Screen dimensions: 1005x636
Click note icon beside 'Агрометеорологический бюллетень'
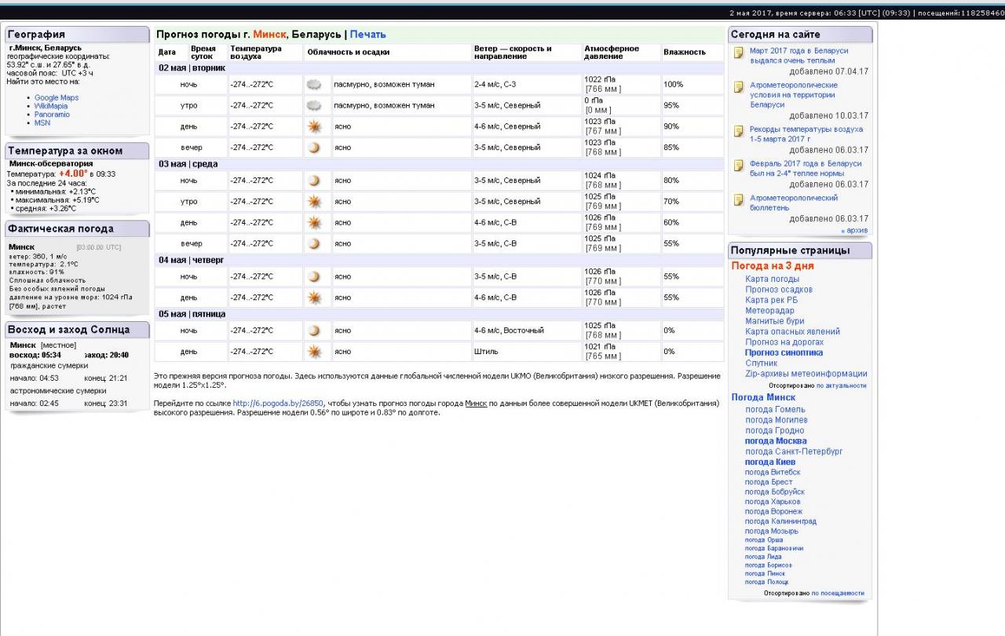point(738,200)
